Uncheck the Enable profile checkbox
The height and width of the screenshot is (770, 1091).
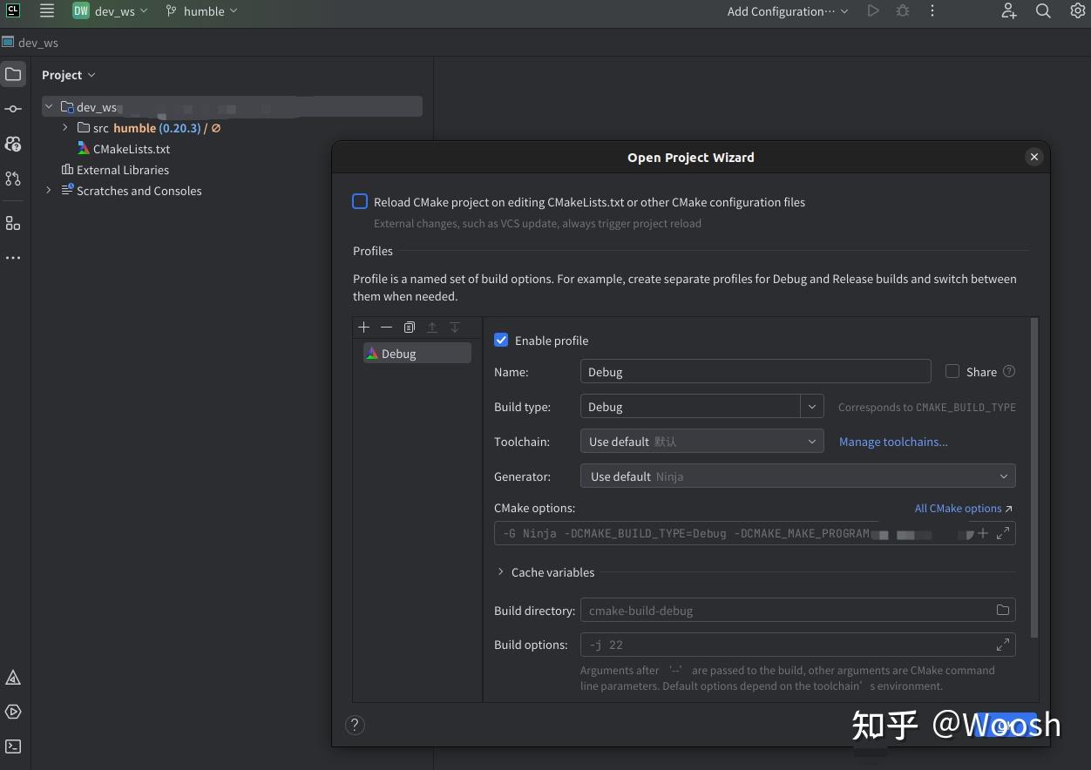pyautogui.click(x=501, y=341)
